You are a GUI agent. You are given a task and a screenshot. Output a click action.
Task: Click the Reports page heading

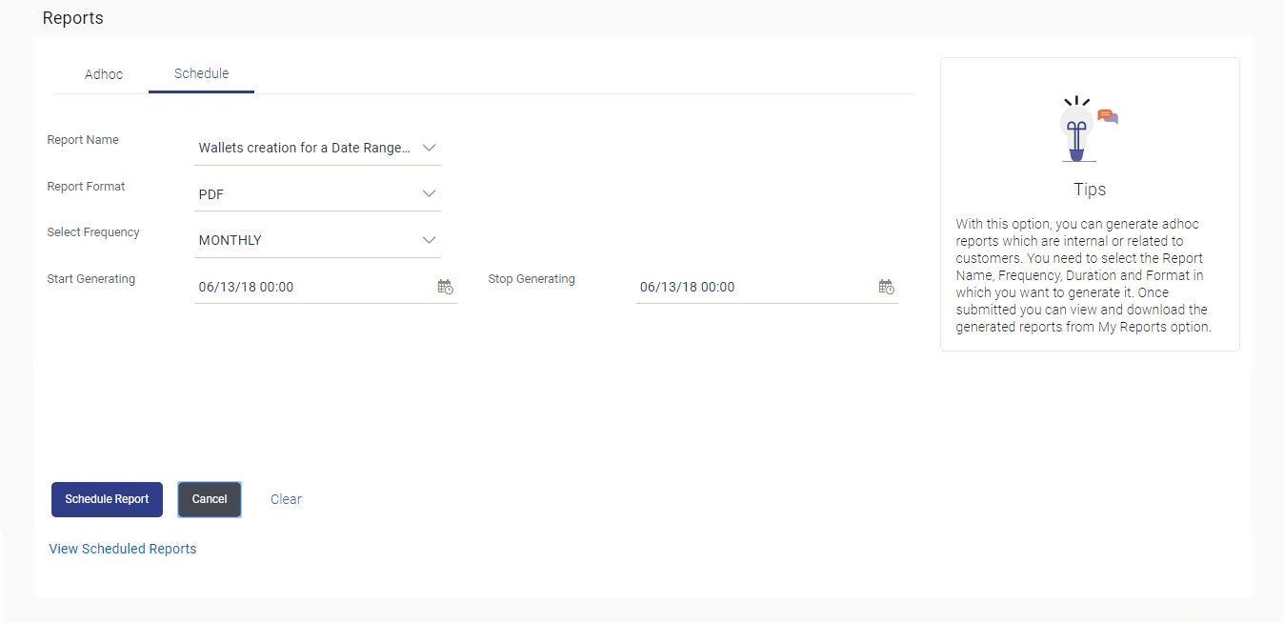pos(73,18)
